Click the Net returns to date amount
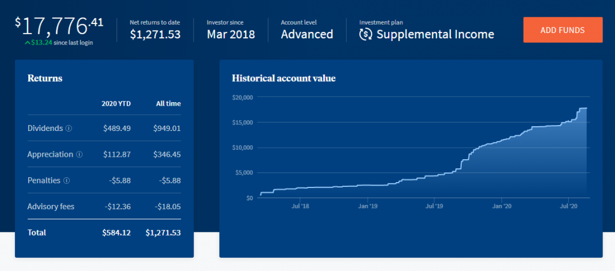 (155, 34)
